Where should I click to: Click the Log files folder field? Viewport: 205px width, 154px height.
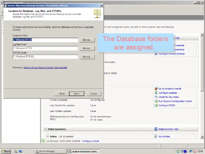point(45,48)
